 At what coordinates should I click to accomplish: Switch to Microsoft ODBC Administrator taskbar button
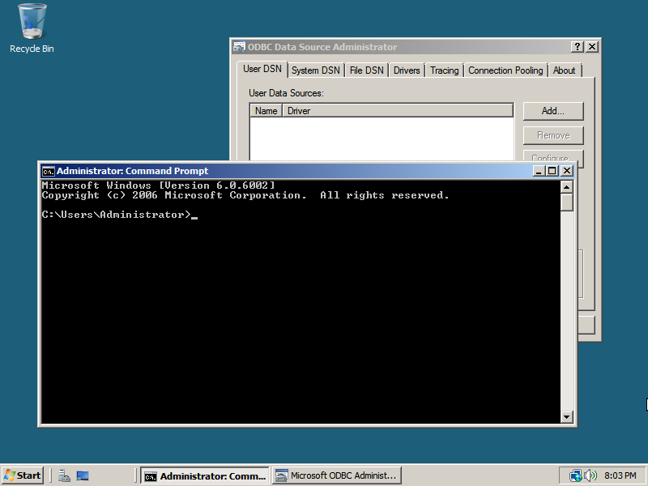pos(336,475)
